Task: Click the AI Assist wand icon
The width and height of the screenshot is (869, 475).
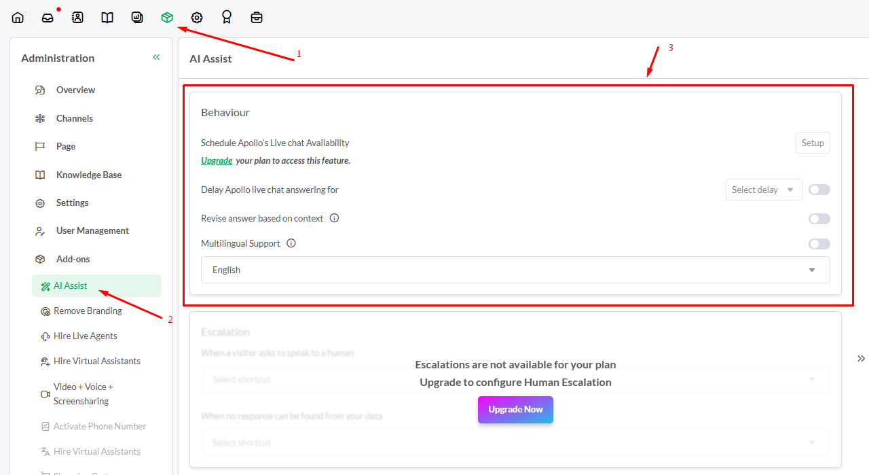Action: click(x=45, y=286)
